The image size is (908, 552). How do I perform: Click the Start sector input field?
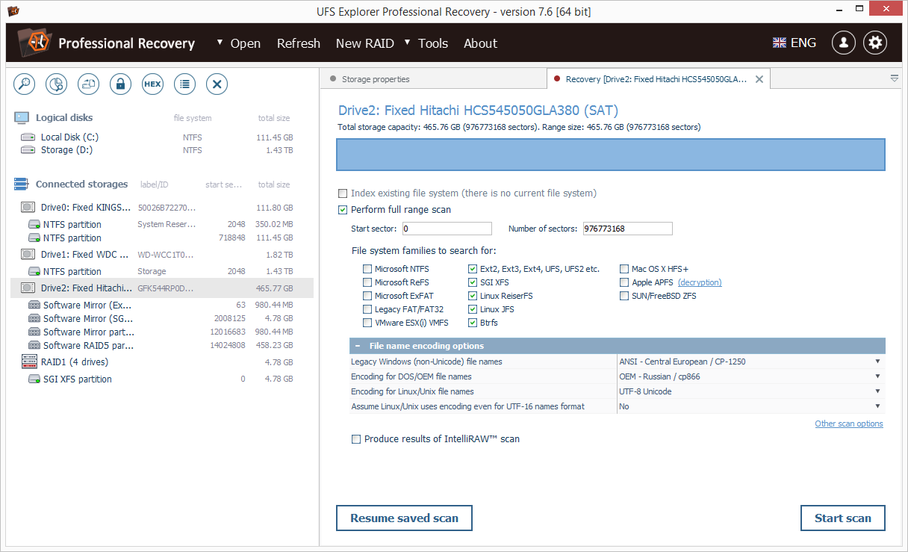[x=447, y=229]
